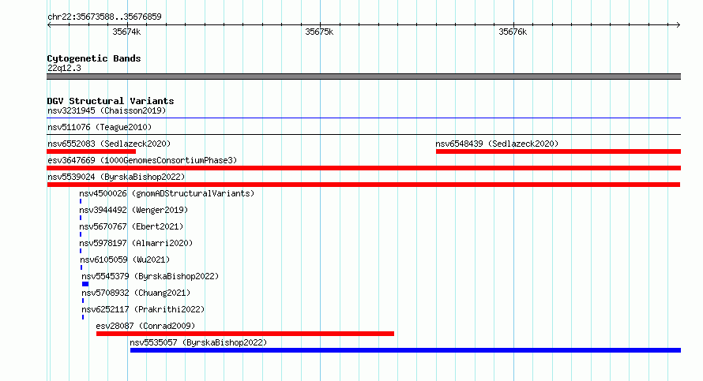Click the nsv5539024 red variant bar

click(x=363, y=185)
